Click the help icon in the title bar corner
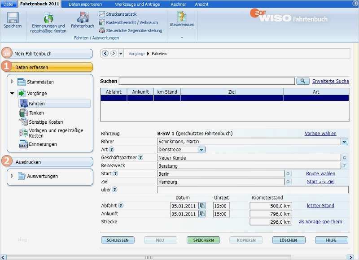The image size is (359, 260). pyautogui.click(x=356, y=4)
